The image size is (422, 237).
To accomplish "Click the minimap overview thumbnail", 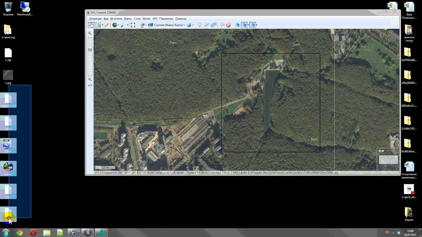I will pos(388,160).
